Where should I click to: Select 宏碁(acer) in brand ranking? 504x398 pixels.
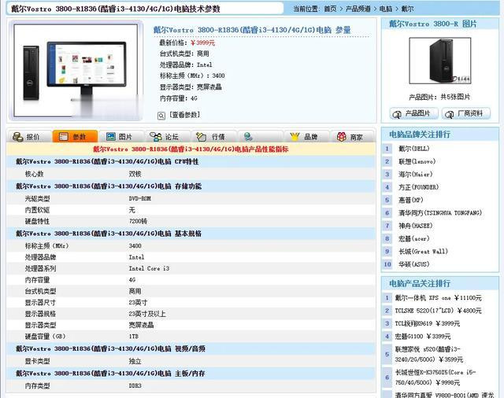[414, 238]
